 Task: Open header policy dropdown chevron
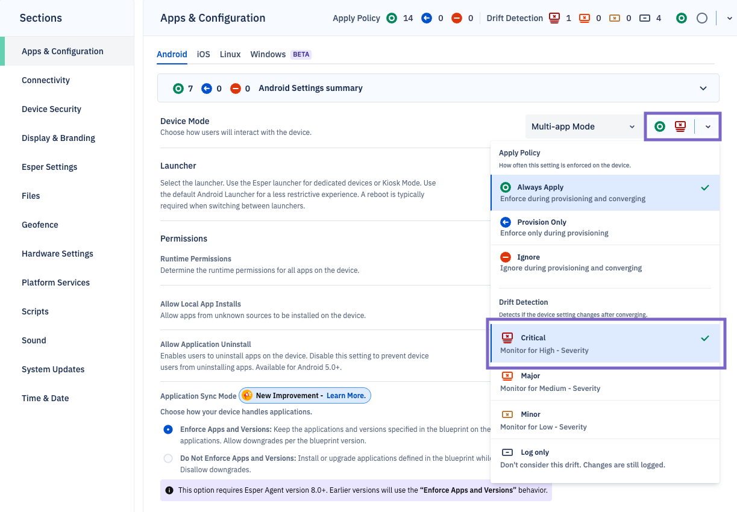pyautogui.click(x=729, y=18)
